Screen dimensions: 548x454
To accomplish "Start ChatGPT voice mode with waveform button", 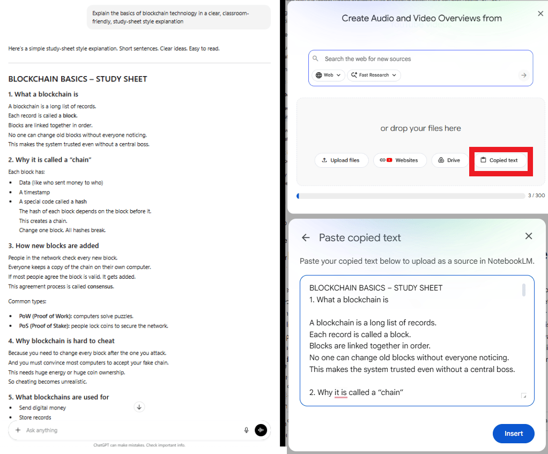I will click(x=261, y=430).
